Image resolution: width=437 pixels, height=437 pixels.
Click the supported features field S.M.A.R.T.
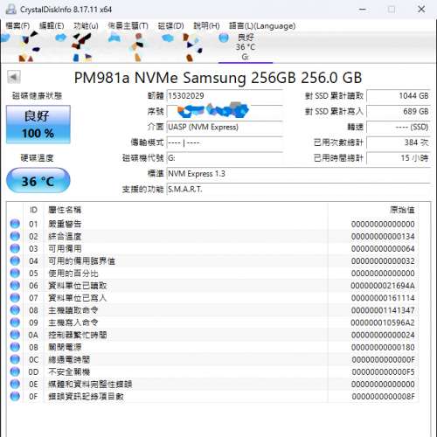(298, 190)
